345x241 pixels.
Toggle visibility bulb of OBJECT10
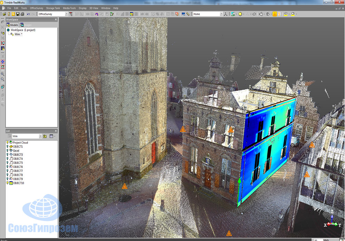(x=7, y=183)
